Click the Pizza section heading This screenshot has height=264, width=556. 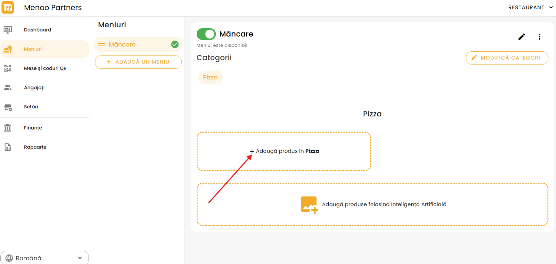pos(372,114)
